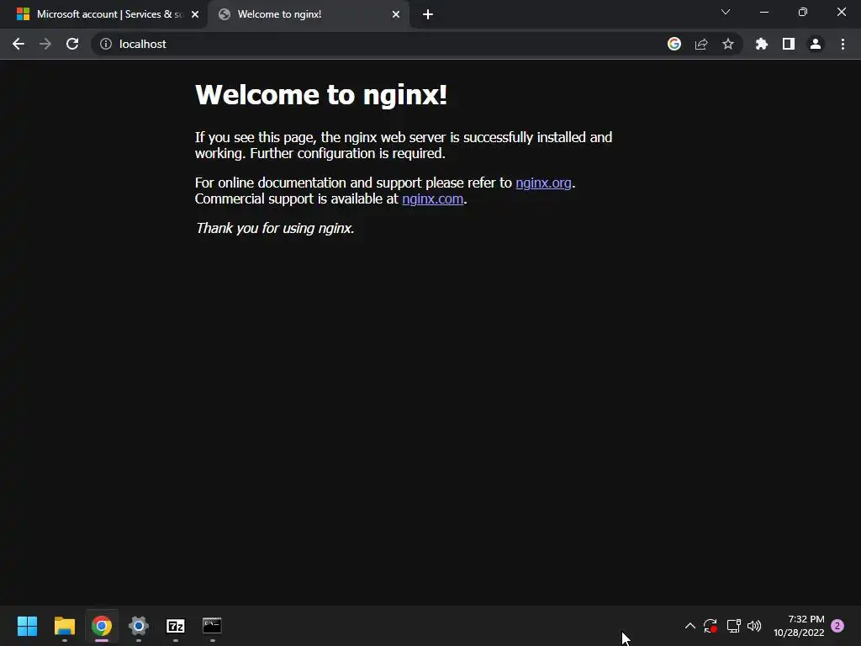Open 7-Zip from the taskbar
The image size is (861, 646).
176,626
